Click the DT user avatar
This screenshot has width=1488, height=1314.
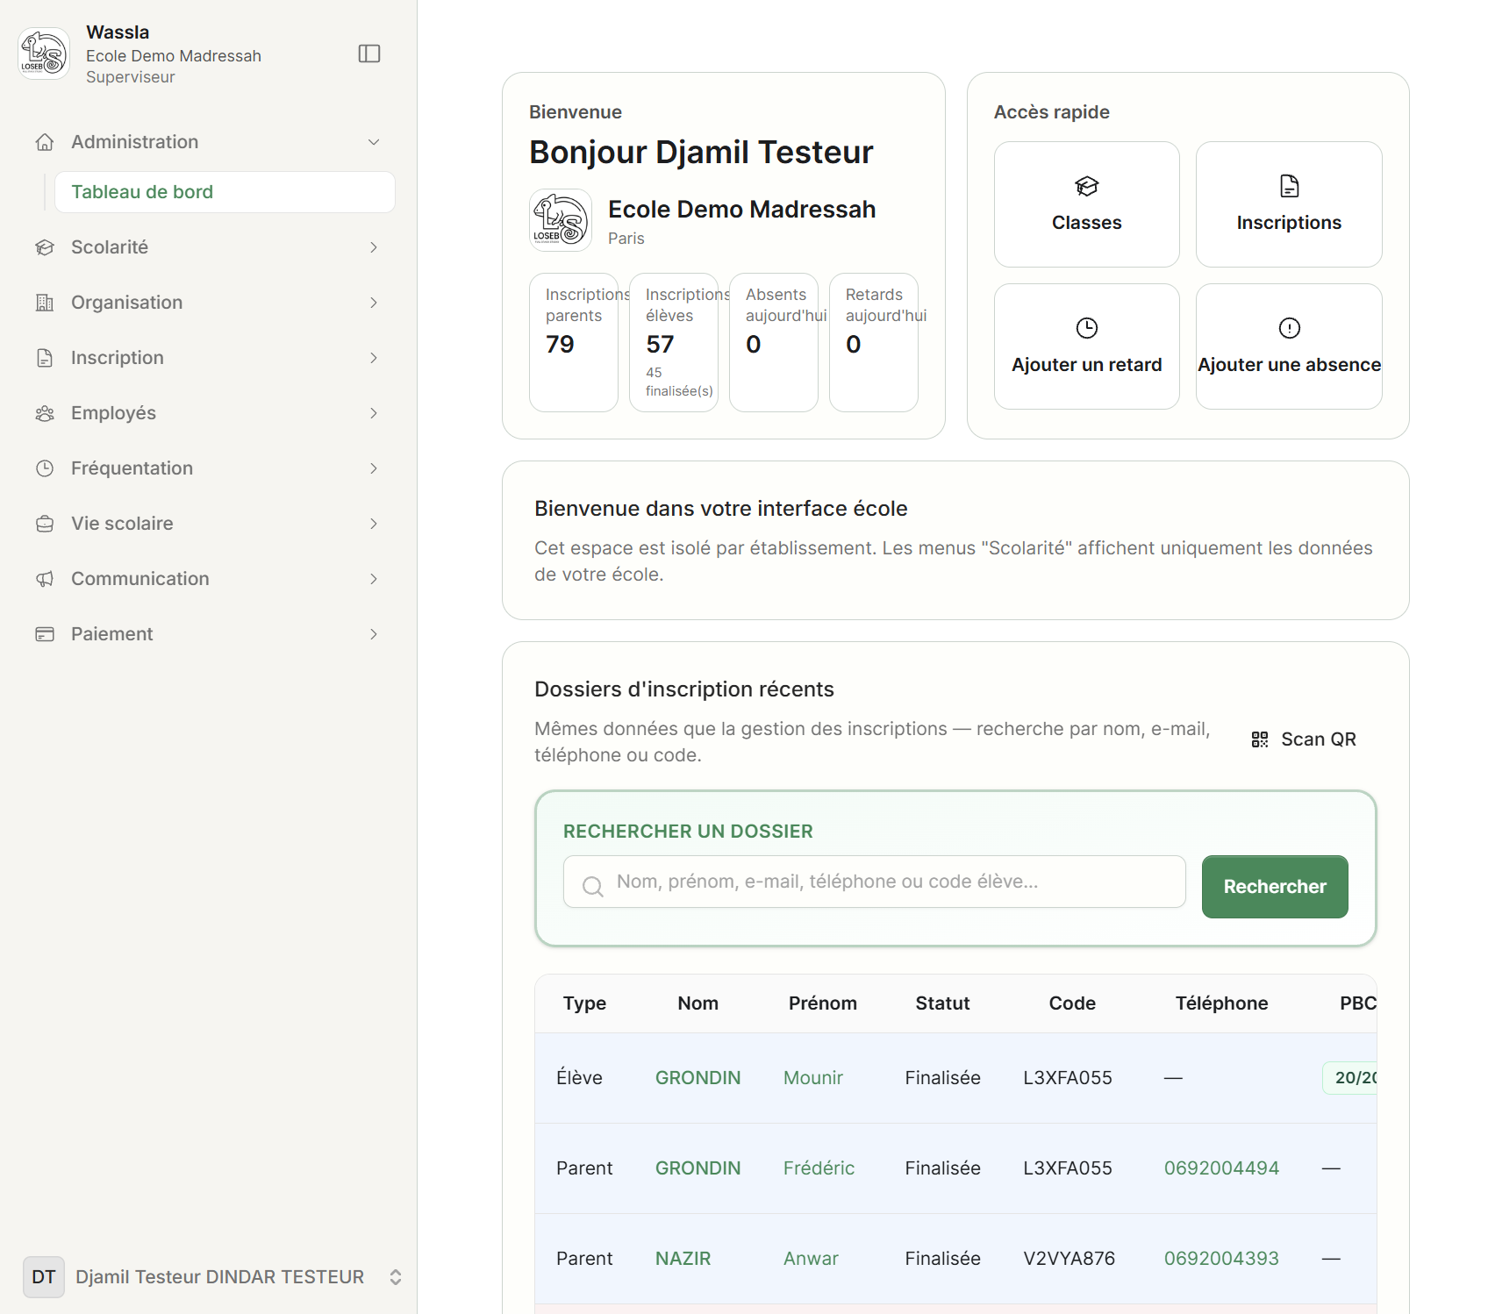(44, 1276)
